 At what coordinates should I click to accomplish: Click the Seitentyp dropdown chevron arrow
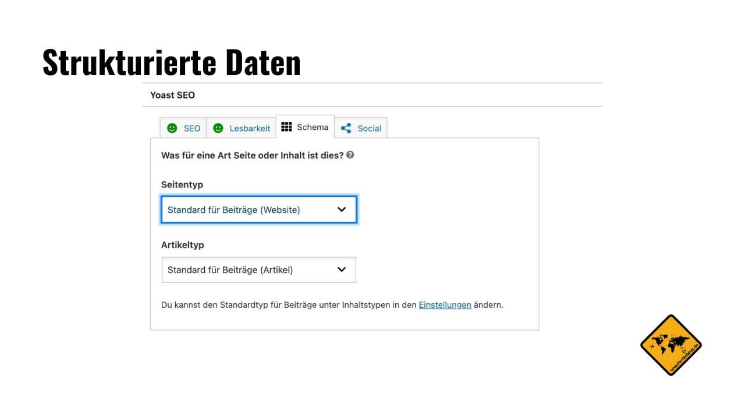[342, 210]
